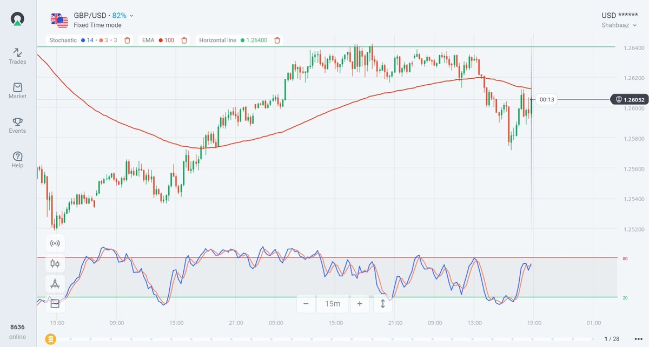Open the Events trophy section
The image size is (649, 347).
(x=17, y=125)
